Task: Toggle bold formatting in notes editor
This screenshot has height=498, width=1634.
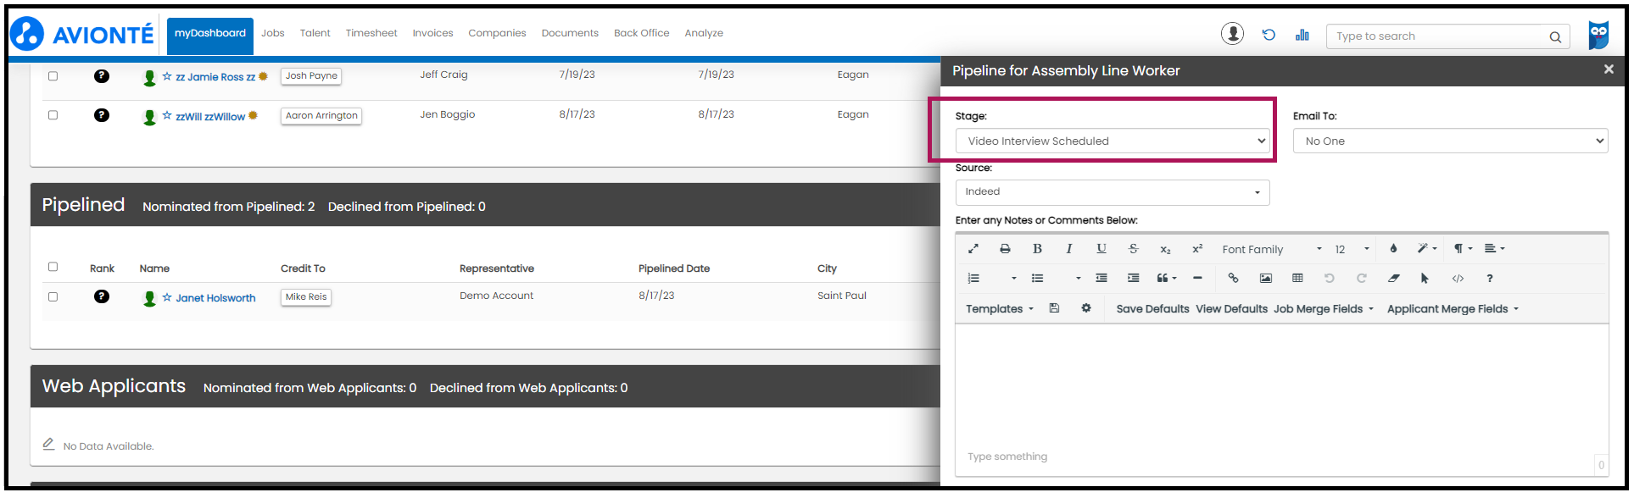Action: [x=1037, y=249]
